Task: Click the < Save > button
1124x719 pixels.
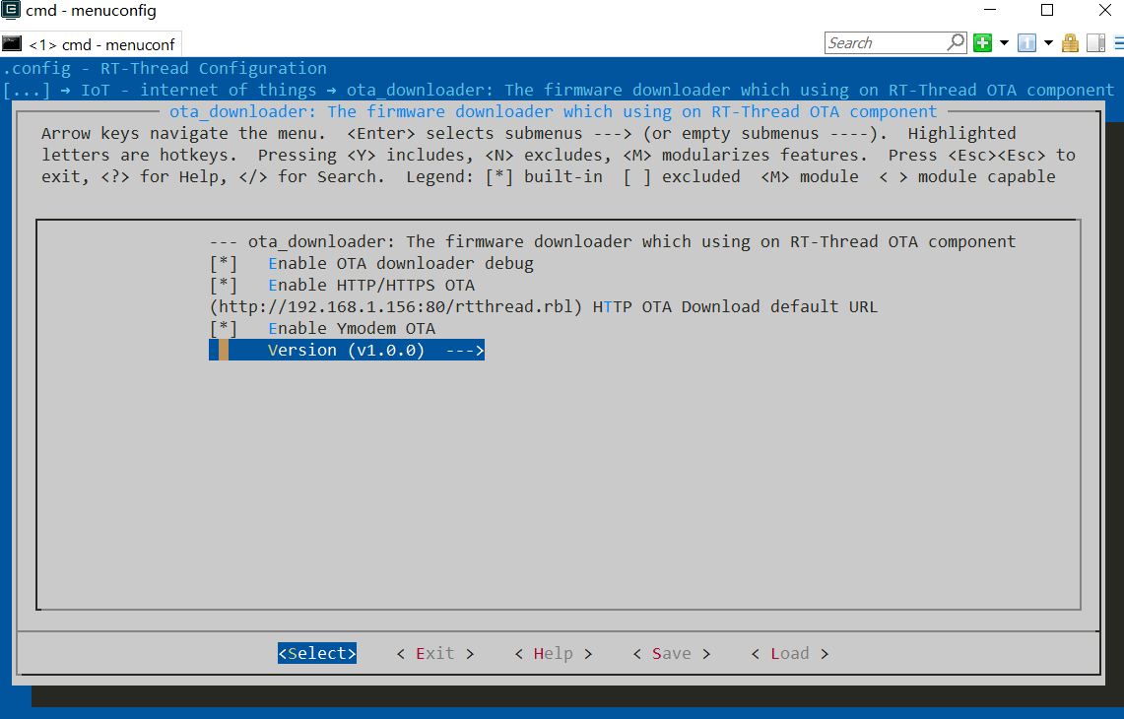Action: pos(672,653)
